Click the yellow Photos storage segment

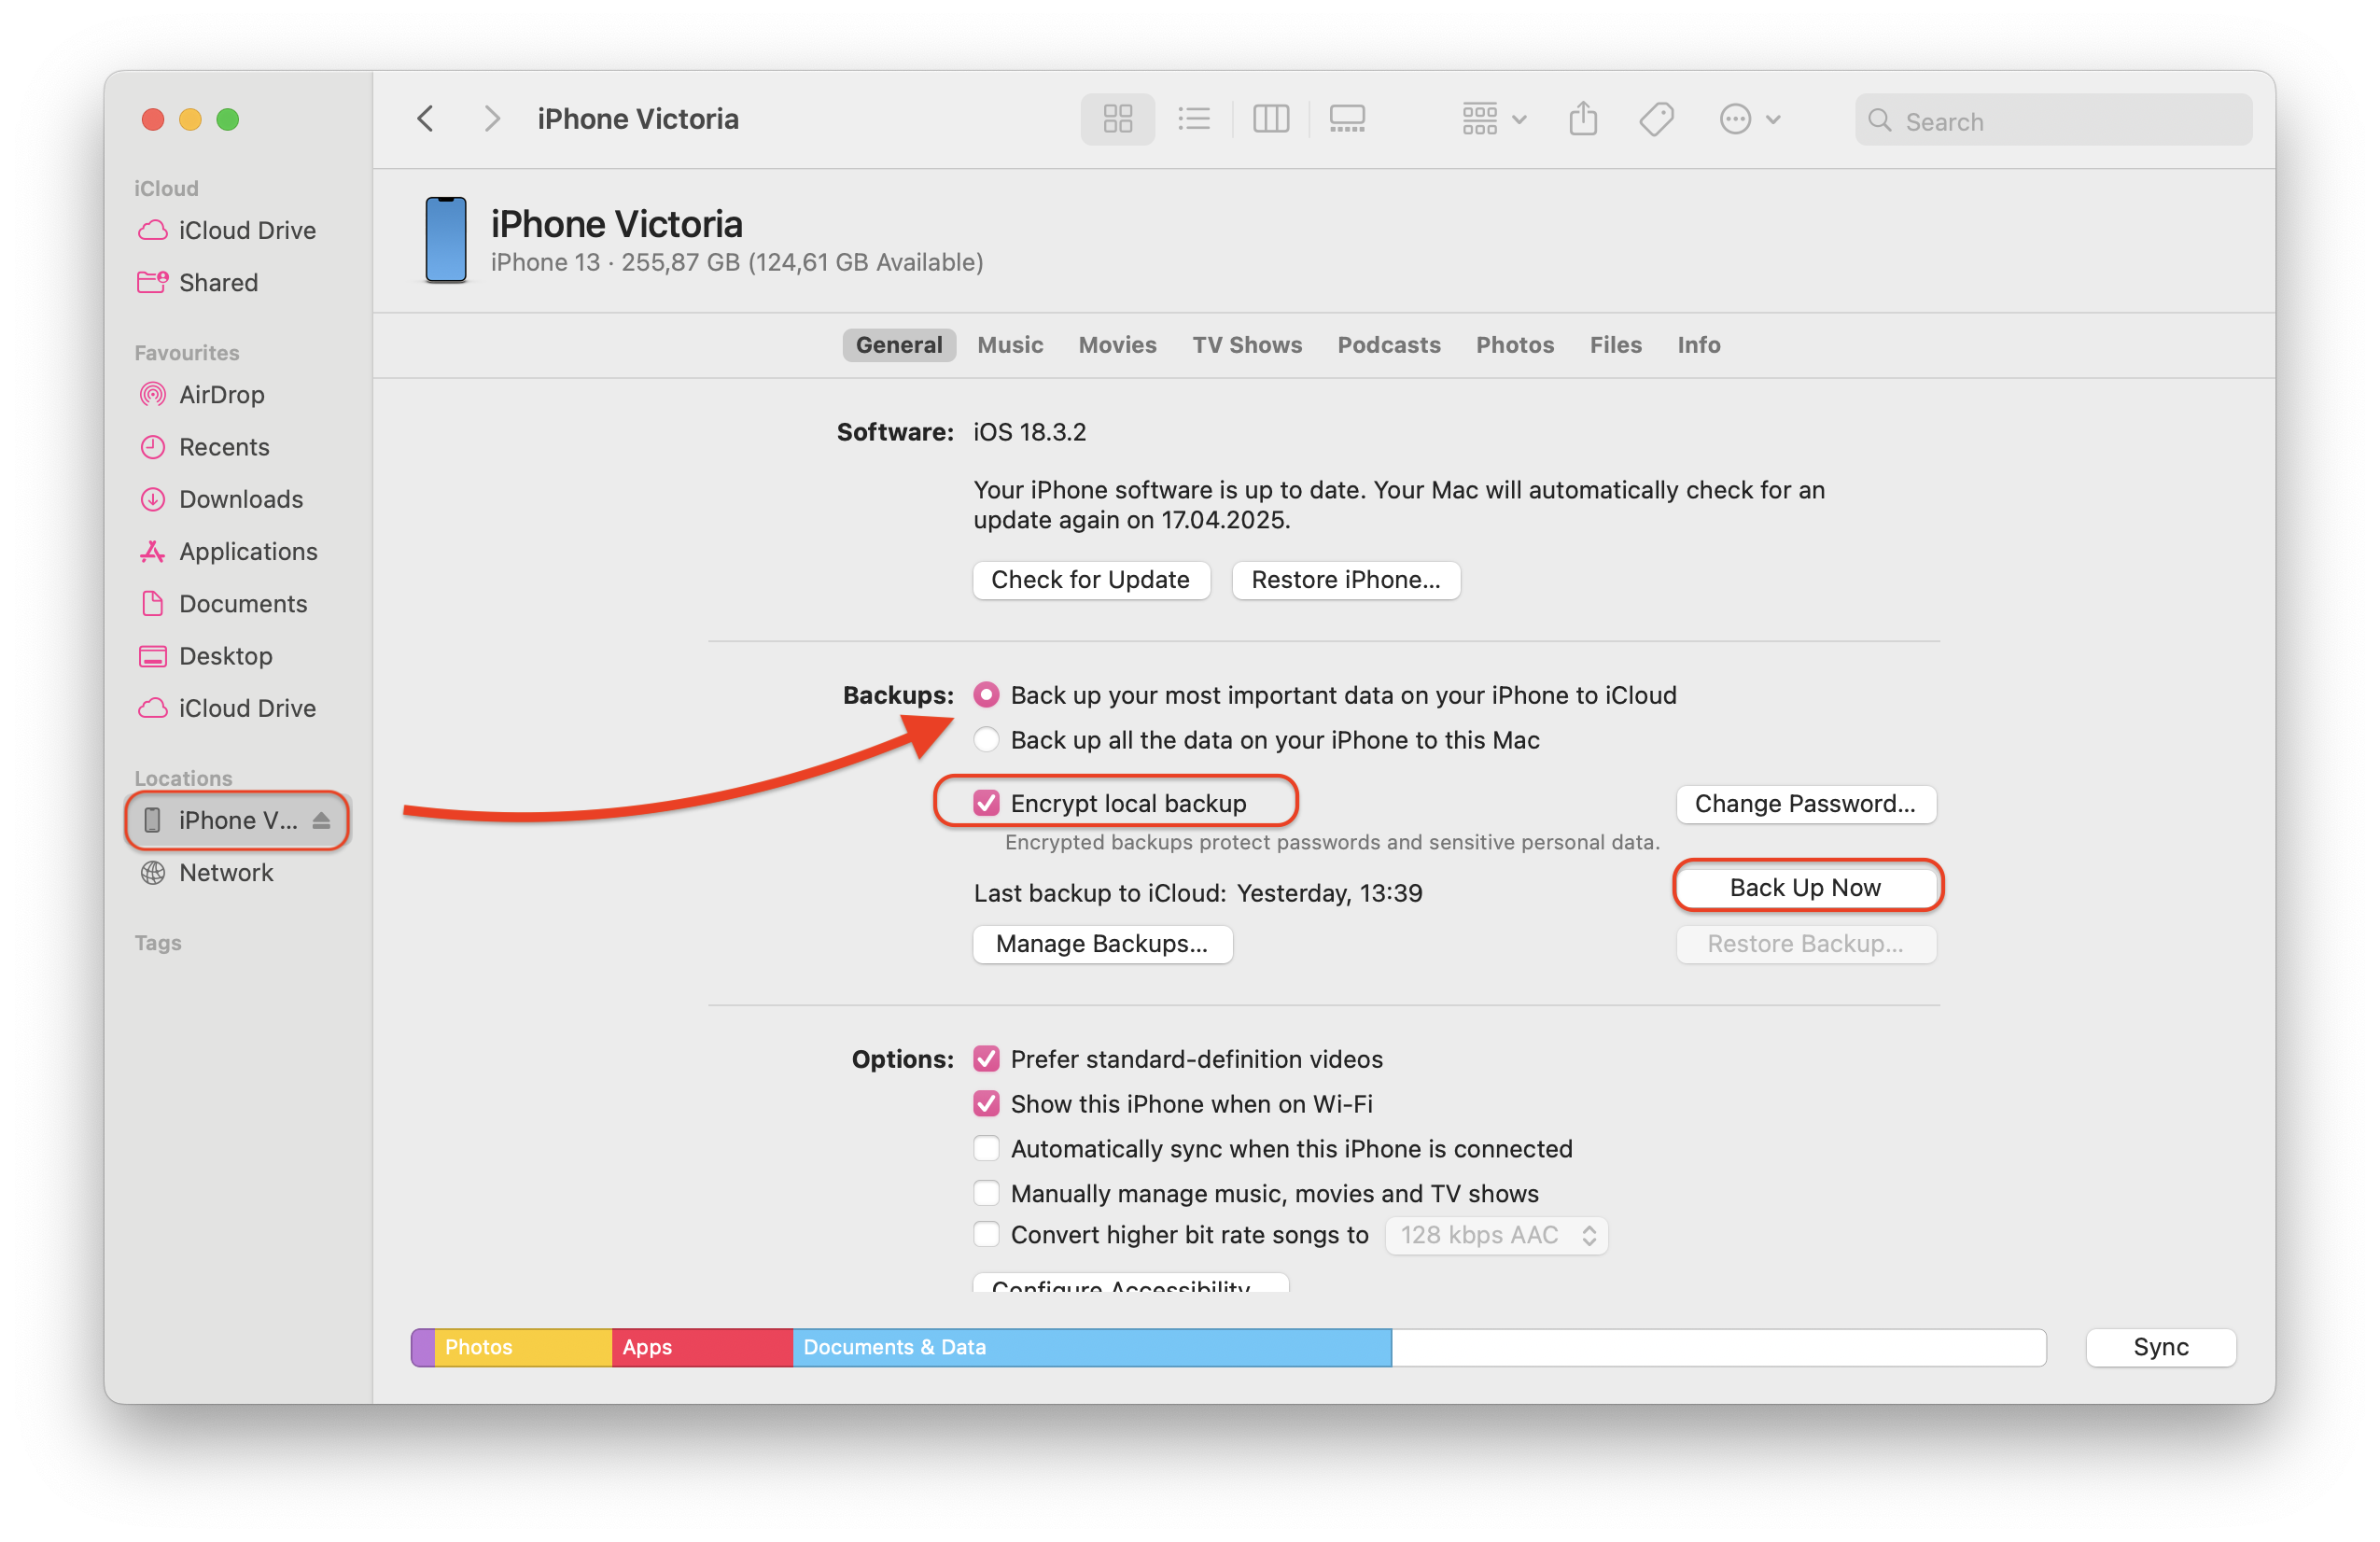pos(523,1348)
